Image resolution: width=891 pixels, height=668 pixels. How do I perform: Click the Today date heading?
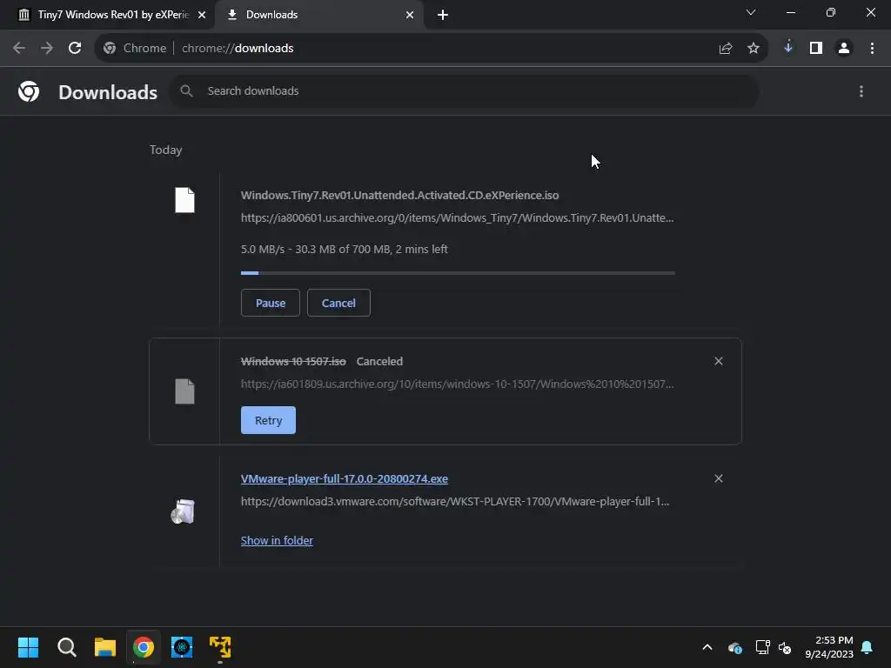pyautogui.click(x=166, y=150)
